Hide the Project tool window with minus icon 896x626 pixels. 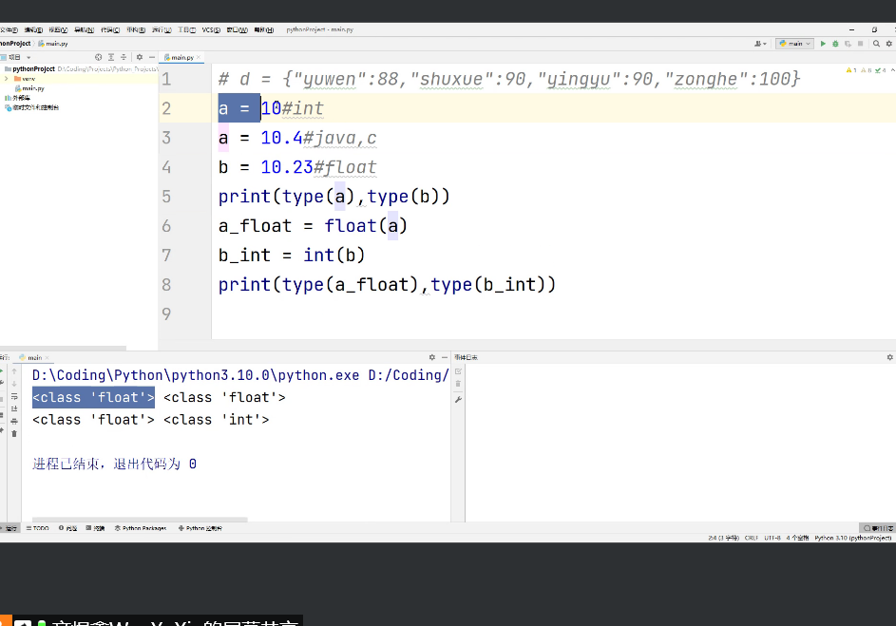point(151,57)
